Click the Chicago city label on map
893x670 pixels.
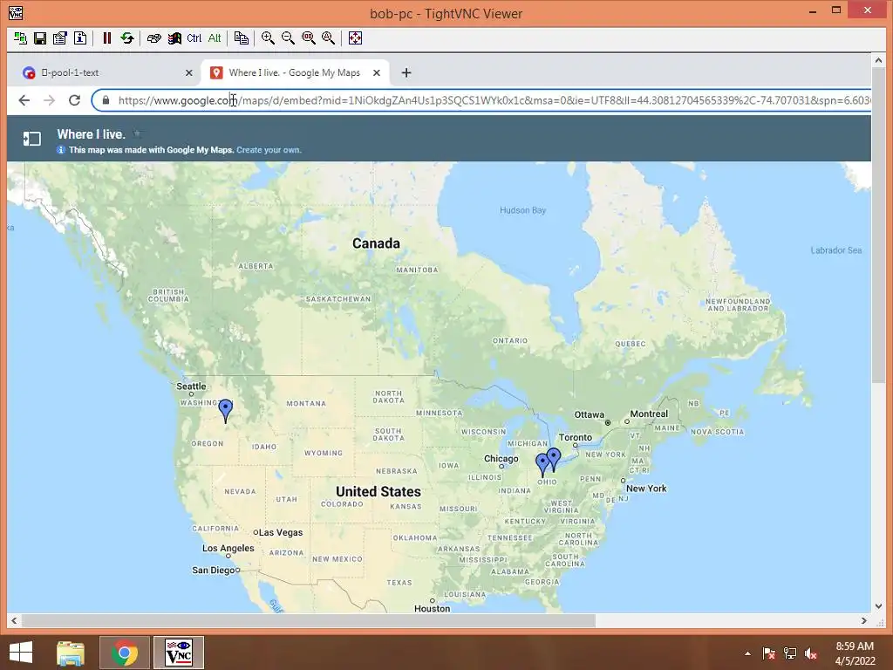(501, 459)
